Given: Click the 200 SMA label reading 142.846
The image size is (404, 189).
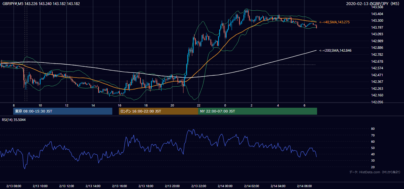Looking at the screenshot, I should point(335,50).
